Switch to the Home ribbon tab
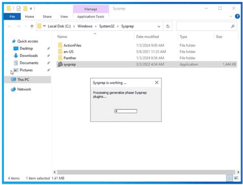 [29, 16]
